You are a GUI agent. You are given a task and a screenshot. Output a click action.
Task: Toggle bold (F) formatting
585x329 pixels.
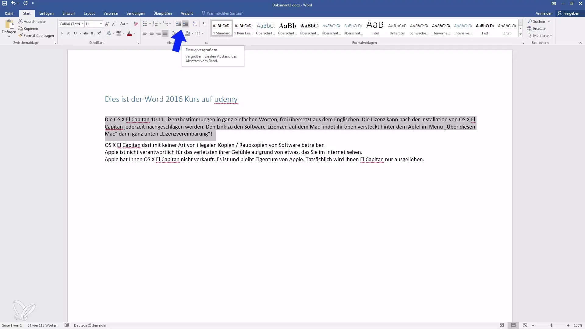[x=62, y=33]
